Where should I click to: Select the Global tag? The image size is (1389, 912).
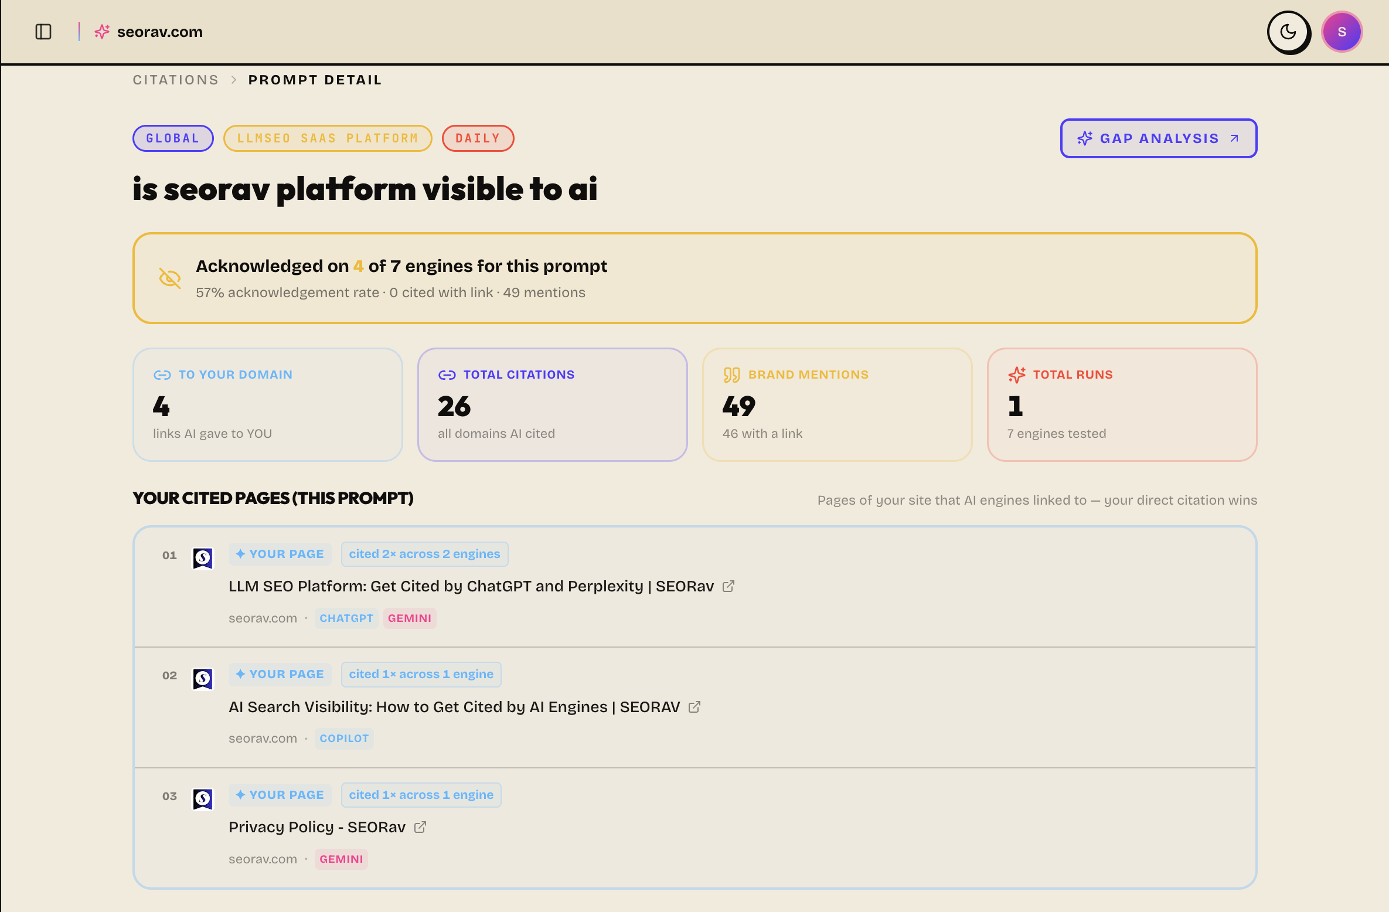tap(173, 138)
